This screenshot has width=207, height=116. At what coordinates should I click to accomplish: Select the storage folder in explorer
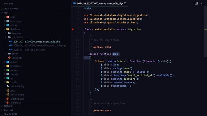coord(14,74)
